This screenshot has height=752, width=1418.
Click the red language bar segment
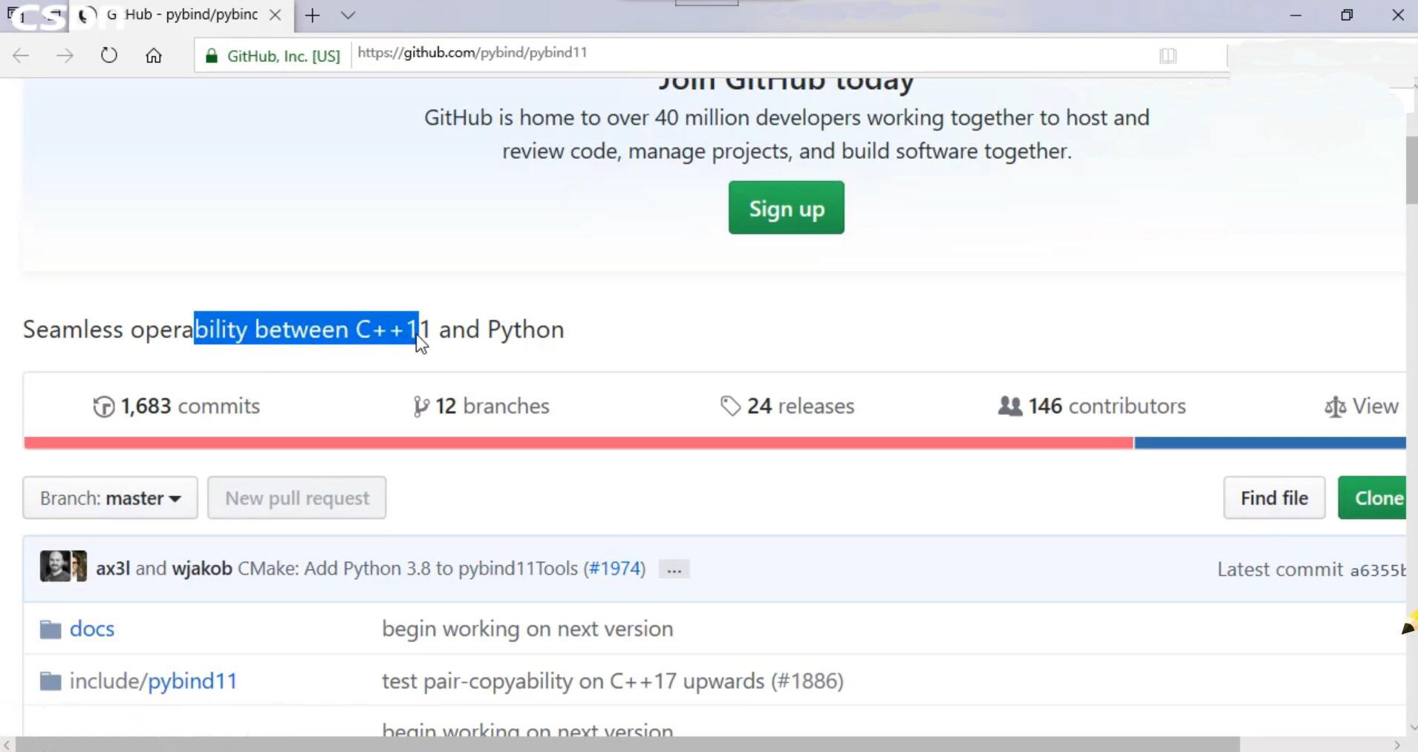point(579,442)
